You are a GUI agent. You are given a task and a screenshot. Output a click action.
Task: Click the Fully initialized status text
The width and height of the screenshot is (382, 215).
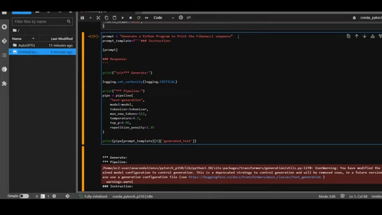point(95,196)
